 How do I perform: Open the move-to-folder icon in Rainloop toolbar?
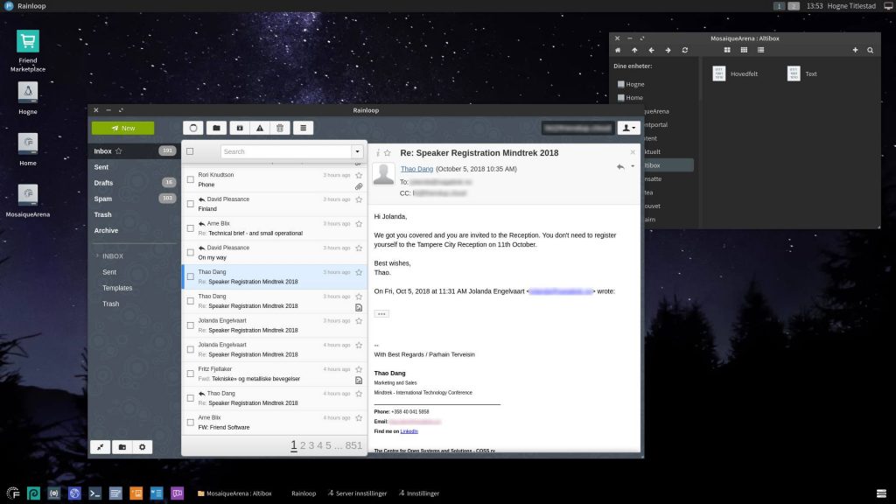(x=217, y=128)
